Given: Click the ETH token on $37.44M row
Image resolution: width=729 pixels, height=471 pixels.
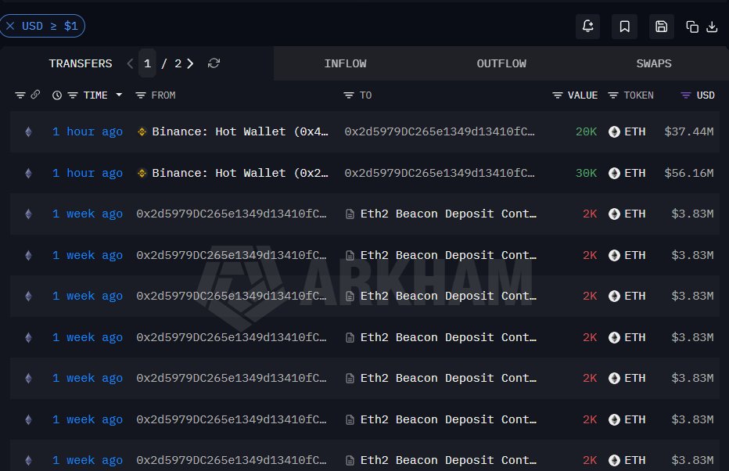Looking at the screenshot, I should pos(627,132).
